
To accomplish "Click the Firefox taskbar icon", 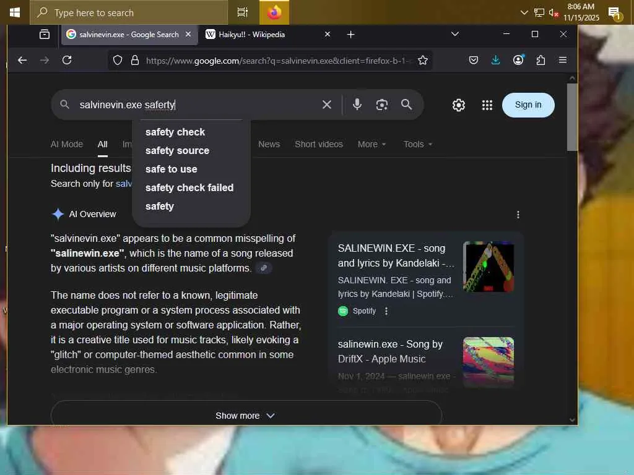I will 274,12.
